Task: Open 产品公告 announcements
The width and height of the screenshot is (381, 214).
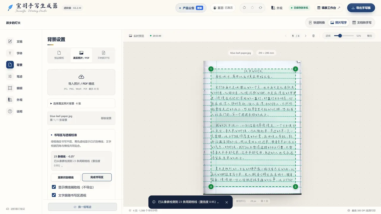Action: click(191, 8)
